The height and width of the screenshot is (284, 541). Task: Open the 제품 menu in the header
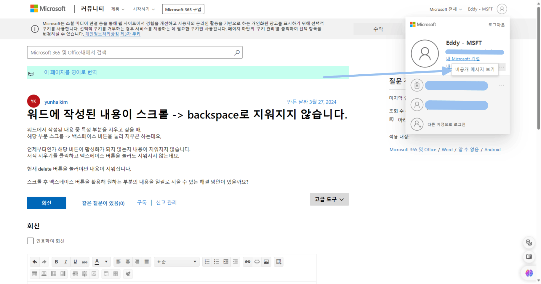[118, 9]
